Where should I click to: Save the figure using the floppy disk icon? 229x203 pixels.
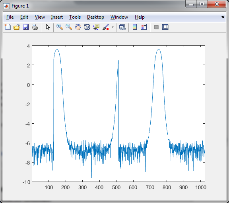[x=26, y=27]
